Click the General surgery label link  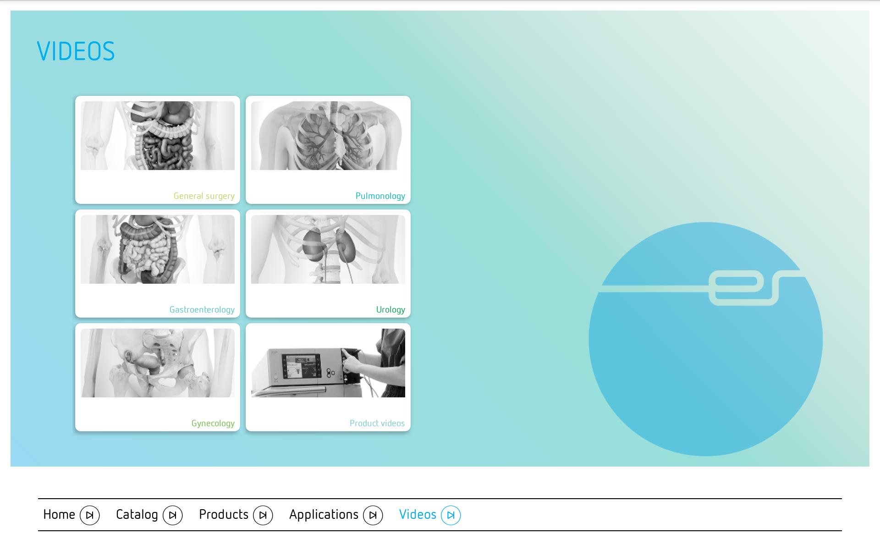click(204, 196)
